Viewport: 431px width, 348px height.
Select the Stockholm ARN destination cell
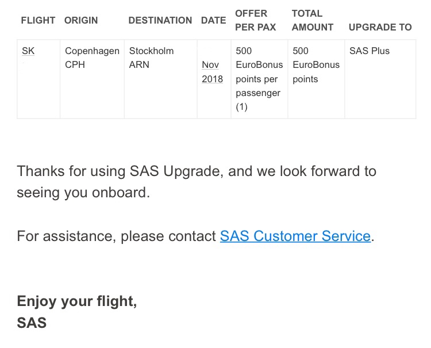coord(151,58)
